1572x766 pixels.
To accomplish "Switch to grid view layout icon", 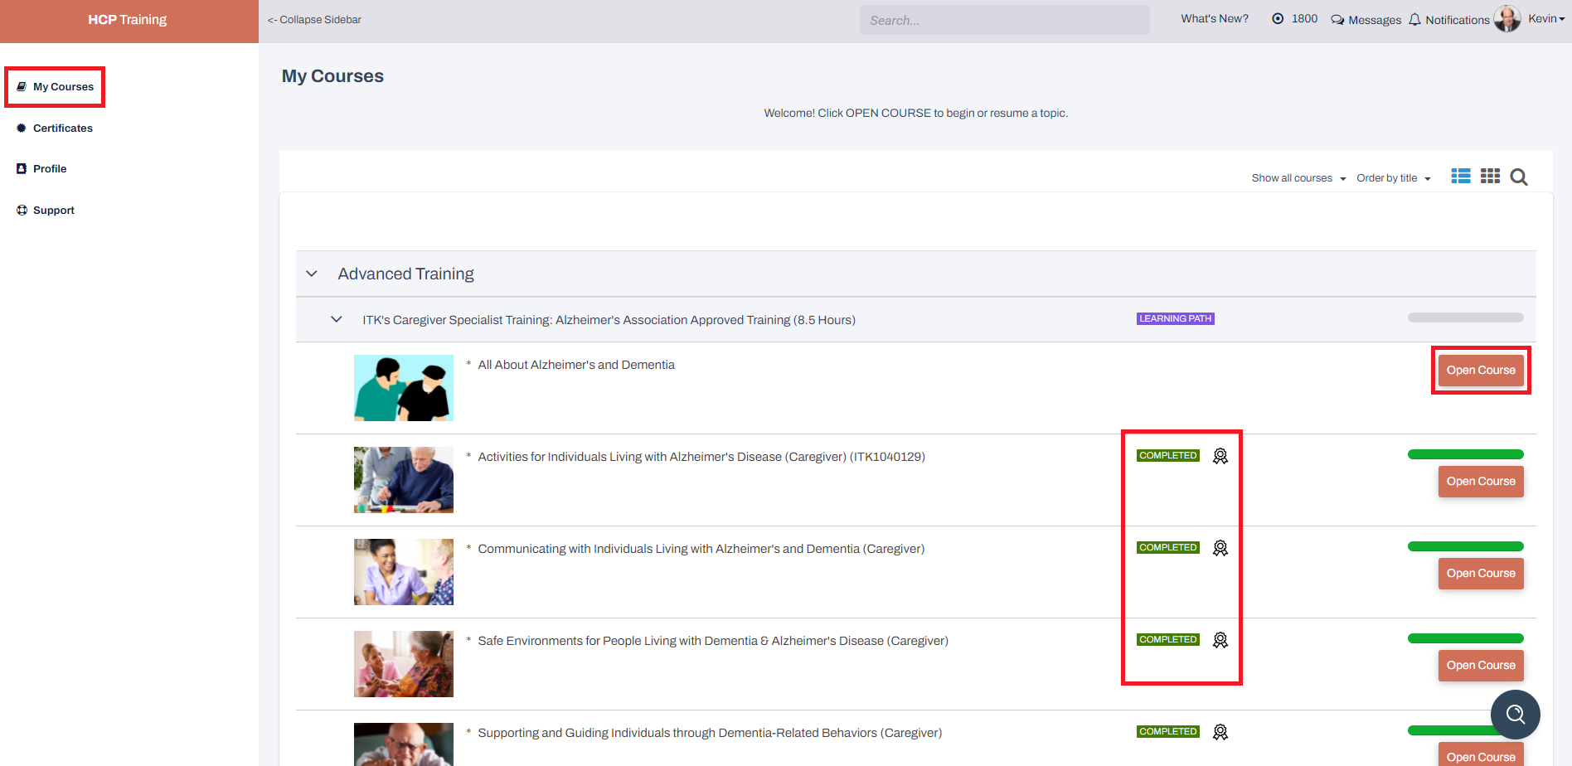I will [1490, 177].
